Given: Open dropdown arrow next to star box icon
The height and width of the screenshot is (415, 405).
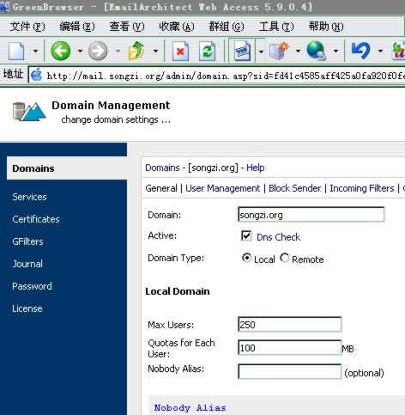Looking at the screenshot, I should pyautogui.click(x=298, y=52).
